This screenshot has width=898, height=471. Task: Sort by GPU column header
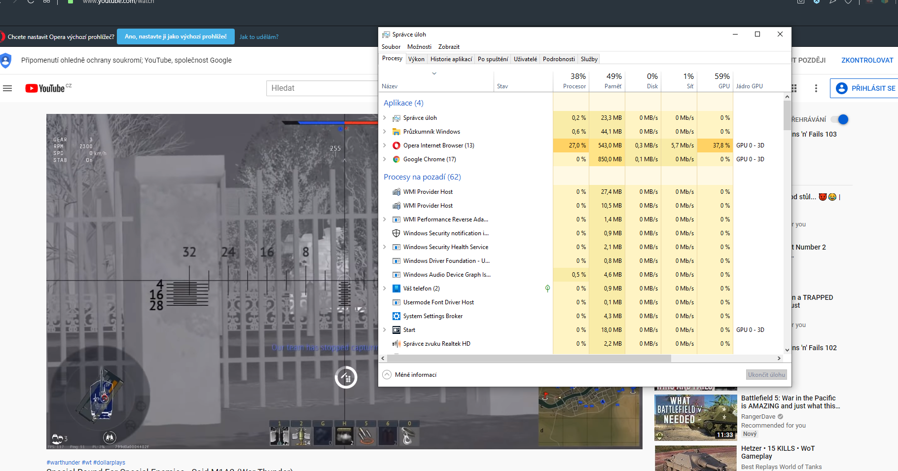point(716,81)
